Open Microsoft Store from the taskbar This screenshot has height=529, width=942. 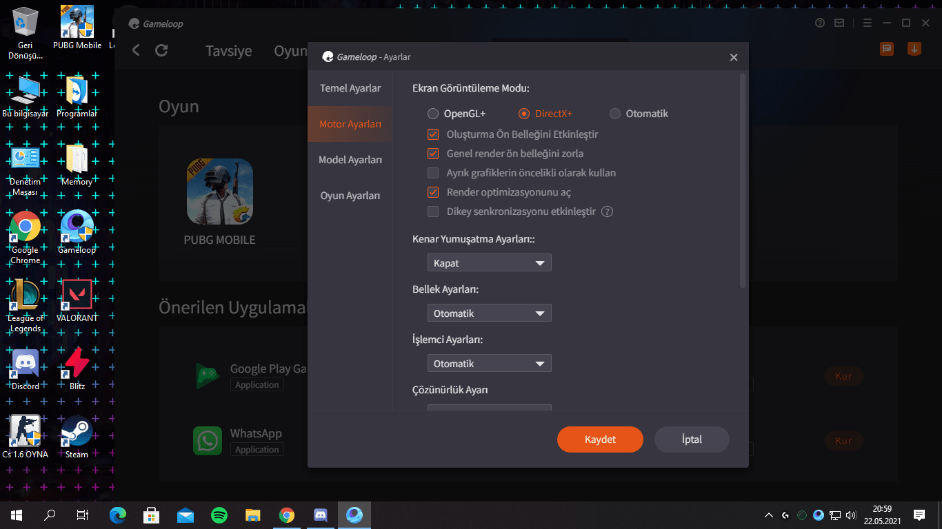pyautogui.click(x=152, y=515)
